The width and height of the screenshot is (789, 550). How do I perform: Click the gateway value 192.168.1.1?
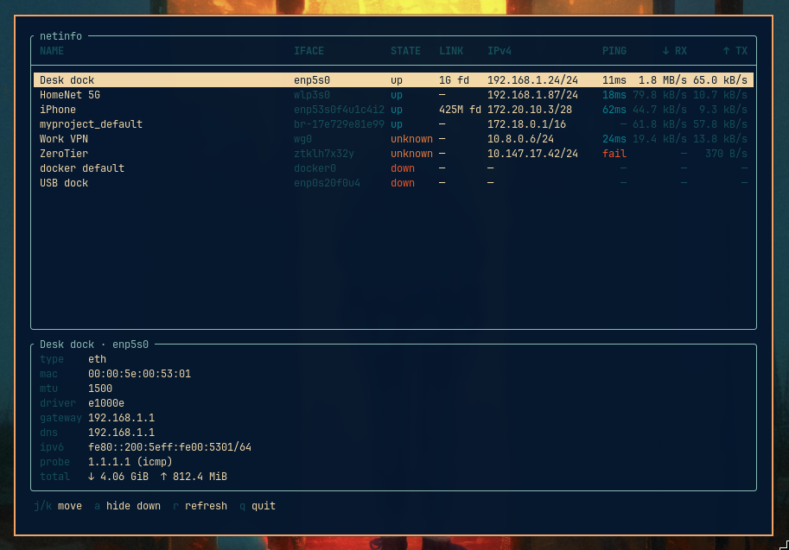click(121, 418)
